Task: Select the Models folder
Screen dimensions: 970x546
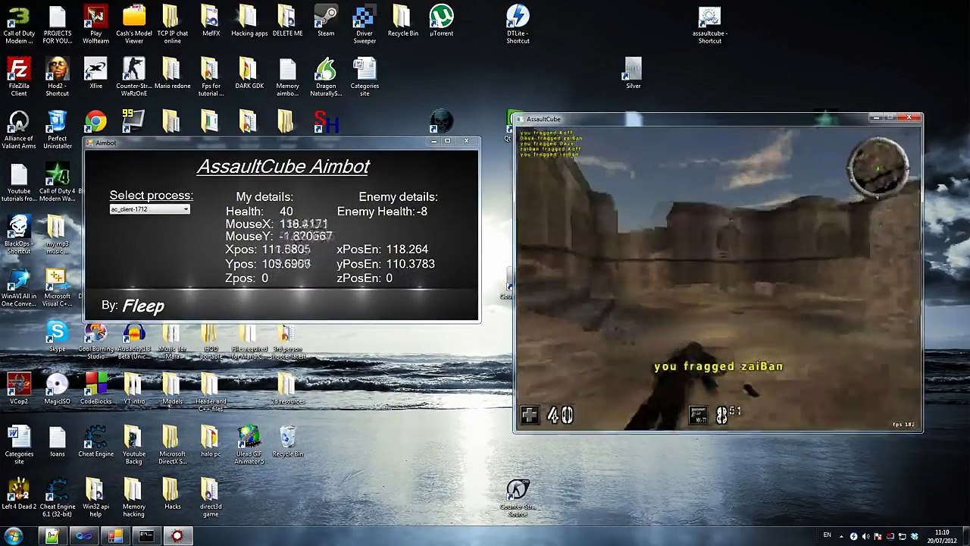Action: pos(172,389)
